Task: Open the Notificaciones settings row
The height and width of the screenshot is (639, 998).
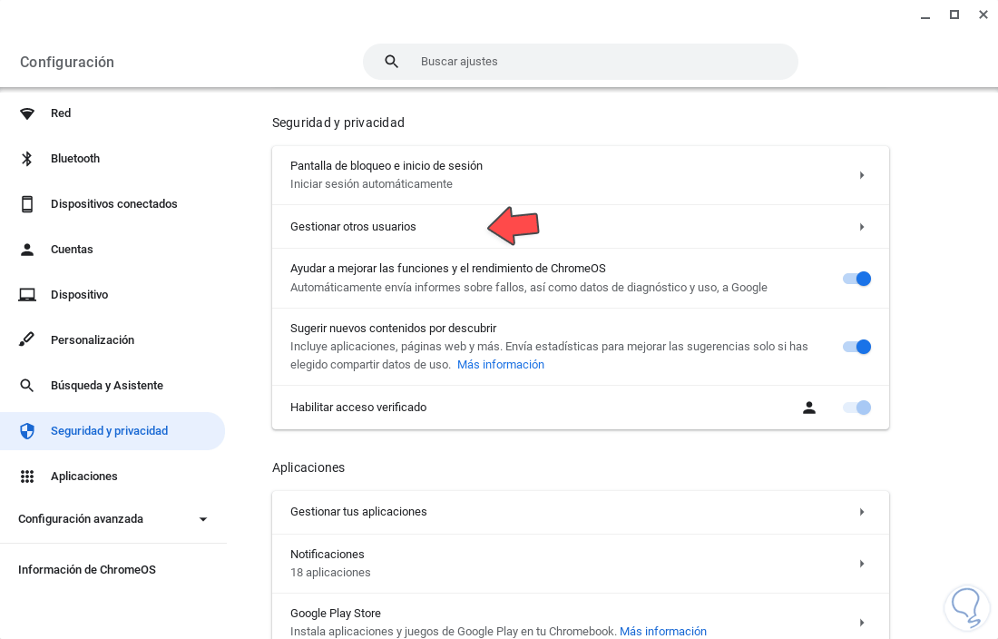Action: (581, 564)
